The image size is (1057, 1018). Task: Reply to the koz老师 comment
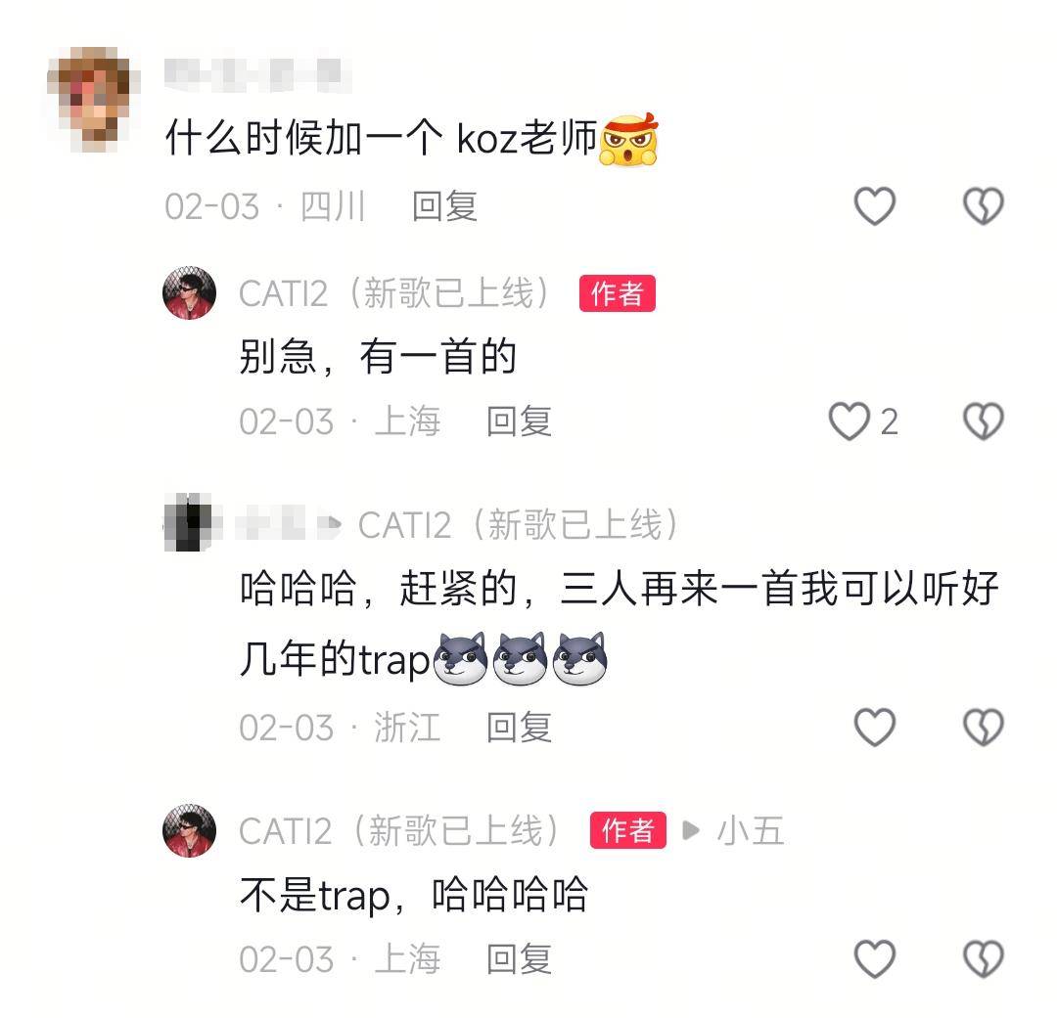[444, 206]
